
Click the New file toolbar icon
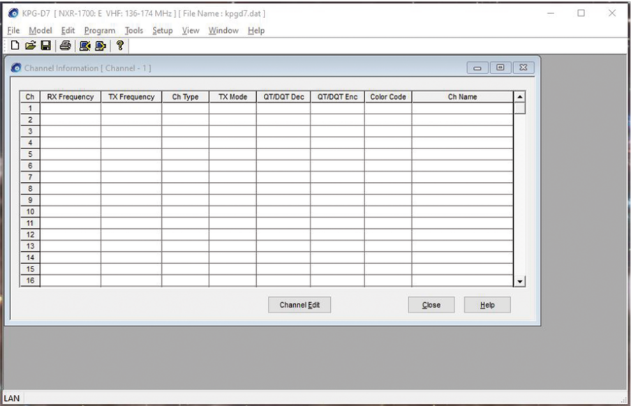[x=15, y=46]
